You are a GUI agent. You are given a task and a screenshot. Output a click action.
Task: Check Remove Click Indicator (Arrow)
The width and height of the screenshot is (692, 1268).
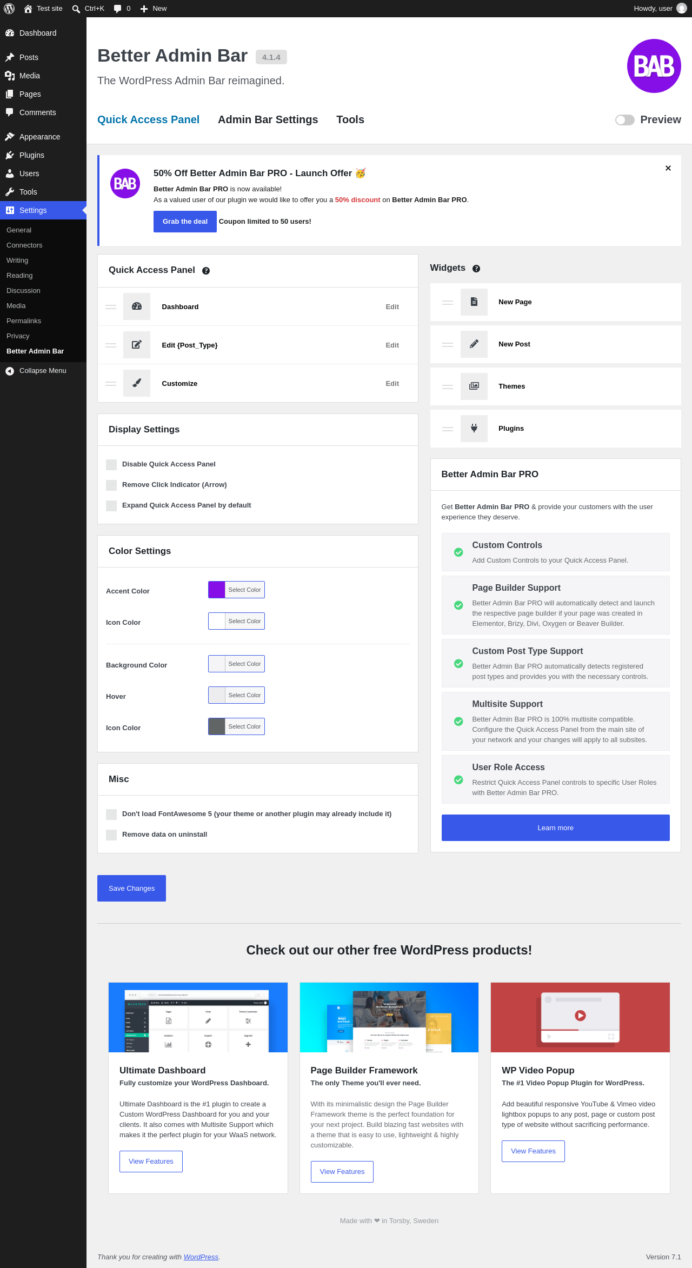tap(111, 485)
